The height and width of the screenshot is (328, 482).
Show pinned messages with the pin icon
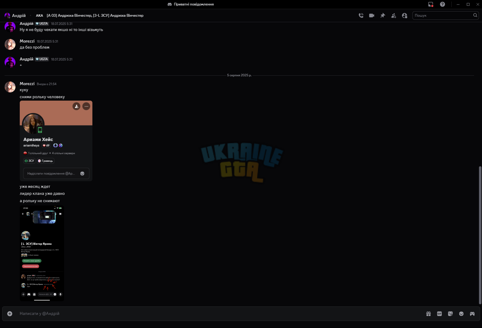tap(383, 16)
